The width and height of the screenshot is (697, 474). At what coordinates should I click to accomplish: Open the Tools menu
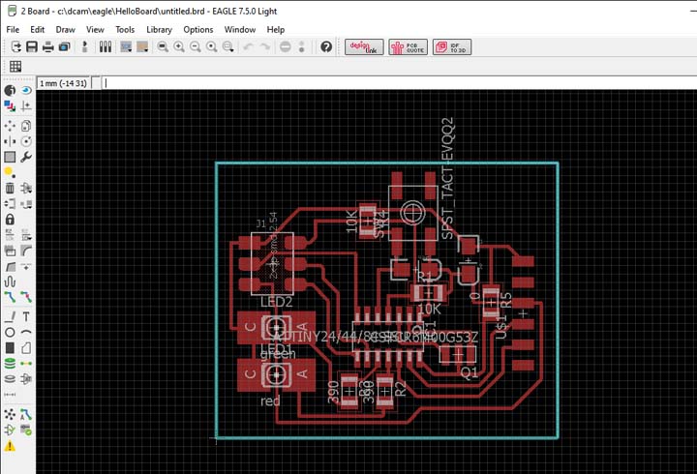coord(125,30)
